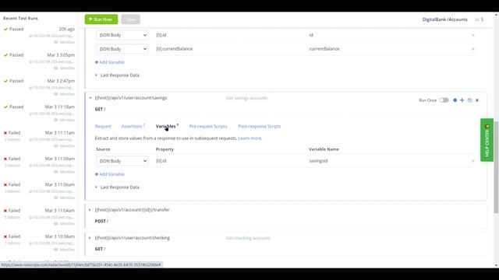Remove the currentBalance variable row
499x280 pixels.
click(x=473, y=49)
